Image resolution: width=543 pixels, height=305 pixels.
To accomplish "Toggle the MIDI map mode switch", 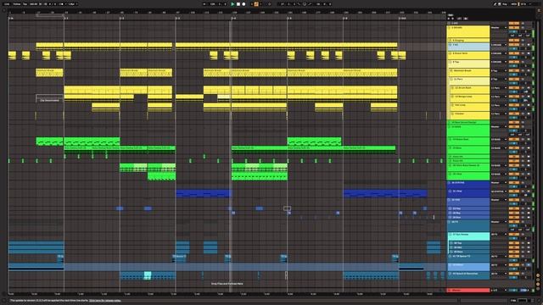I will [x=514, y=4].
